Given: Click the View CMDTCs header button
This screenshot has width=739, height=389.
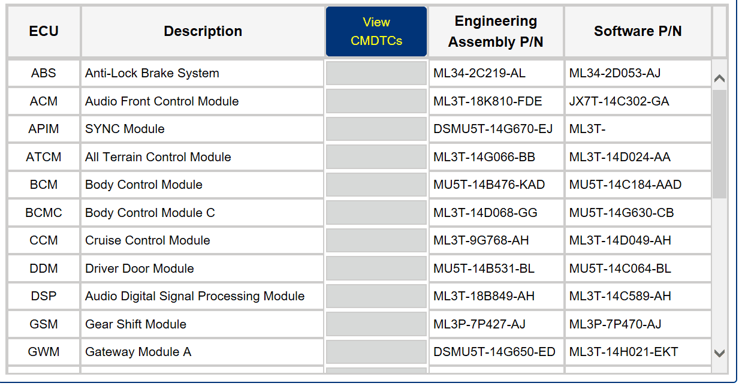Looking at the screenshot, I should (x=376, y=32).
